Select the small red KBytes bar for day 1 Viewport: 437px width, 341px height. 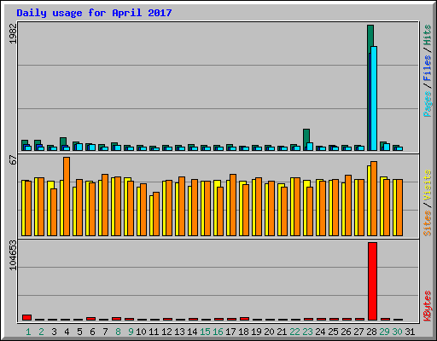[x=26, y=317]
